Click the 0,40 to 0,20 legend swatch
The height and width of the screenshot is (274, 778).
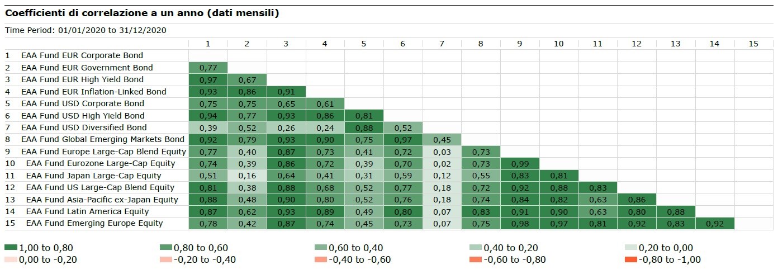[x=477, y=248]
